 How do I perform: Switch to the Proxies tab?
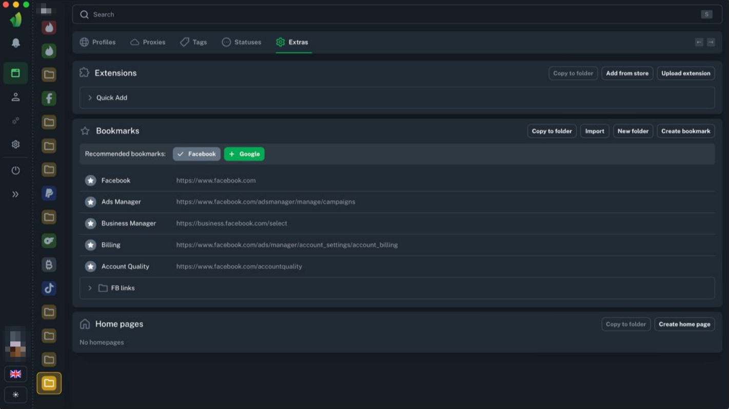pos(148,42)
